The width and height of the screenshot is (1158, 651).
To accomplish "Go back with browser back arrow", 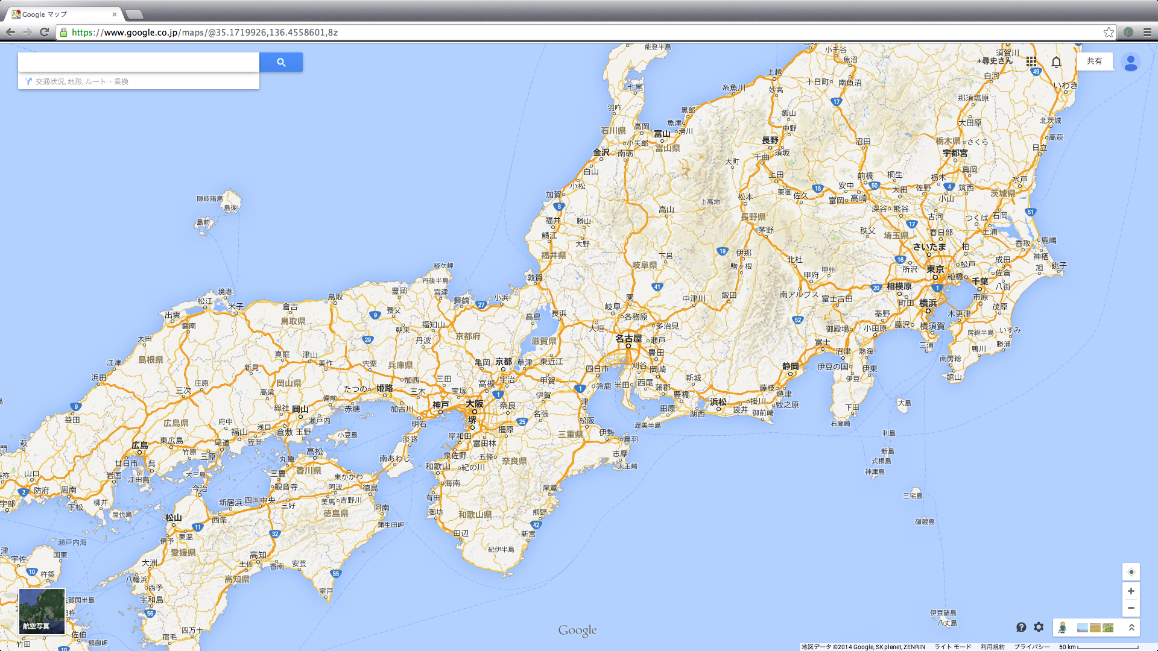I will coord(10,32).
